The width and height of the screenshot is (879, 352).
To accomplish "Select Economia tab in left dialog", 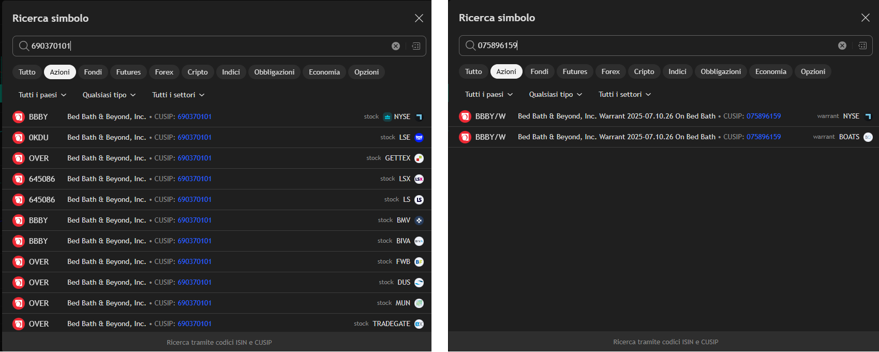I will [x=324, y=72].
